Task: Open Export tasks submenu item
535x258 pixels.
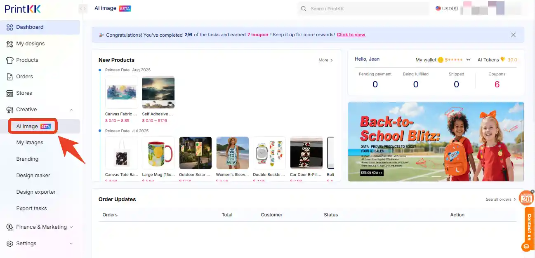Action: pos(31,209)
